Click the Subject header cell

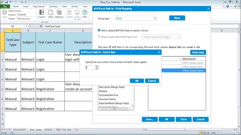coord(28,42)
